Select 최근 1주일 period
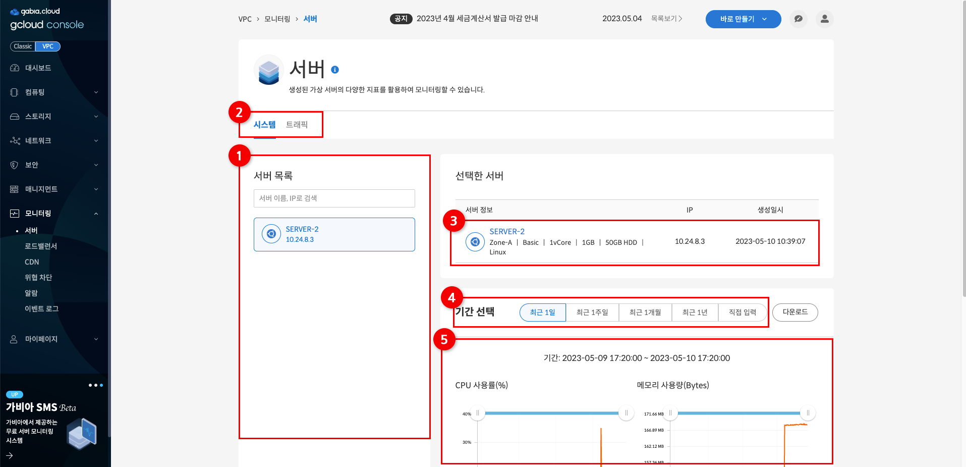 click(x=592, y=313)
